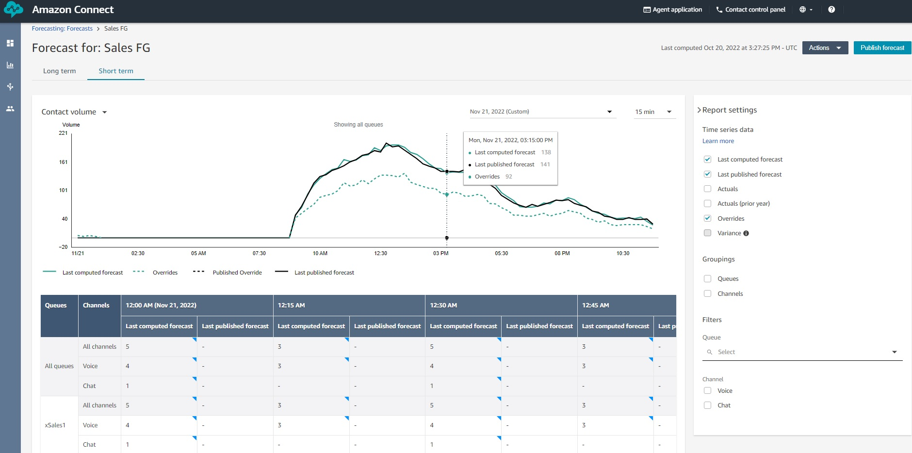Click the Sales FG breadcrumb text
The height and width of the screenshot is (453, 912).
116,29
